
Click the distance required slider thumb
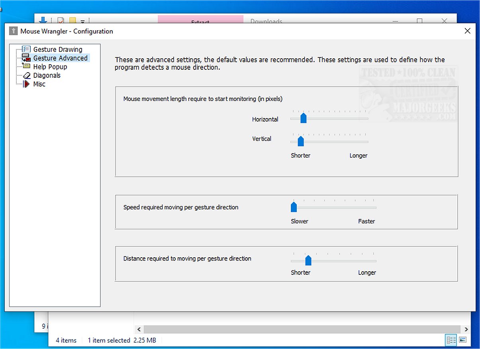coord(308,260)
